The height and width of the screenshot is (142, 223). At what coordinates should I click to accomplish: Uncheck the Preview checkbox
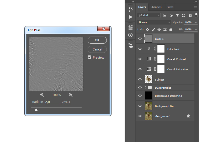(89, 57)
